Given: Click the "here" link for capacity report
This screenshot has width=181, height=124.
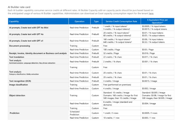Looking at the screenshot, I should [151, 13].
